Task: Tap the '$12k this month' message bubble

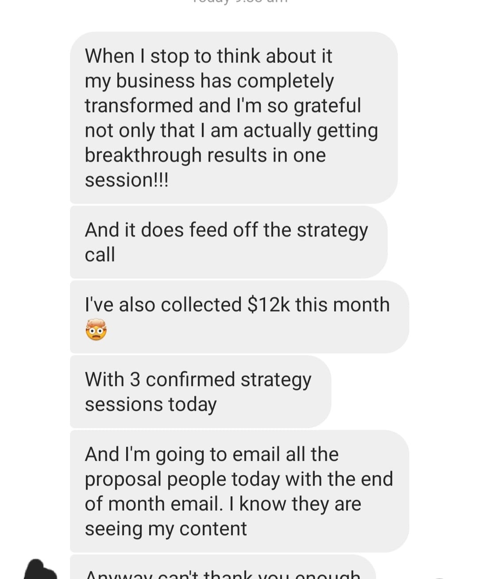Action: 239,317
